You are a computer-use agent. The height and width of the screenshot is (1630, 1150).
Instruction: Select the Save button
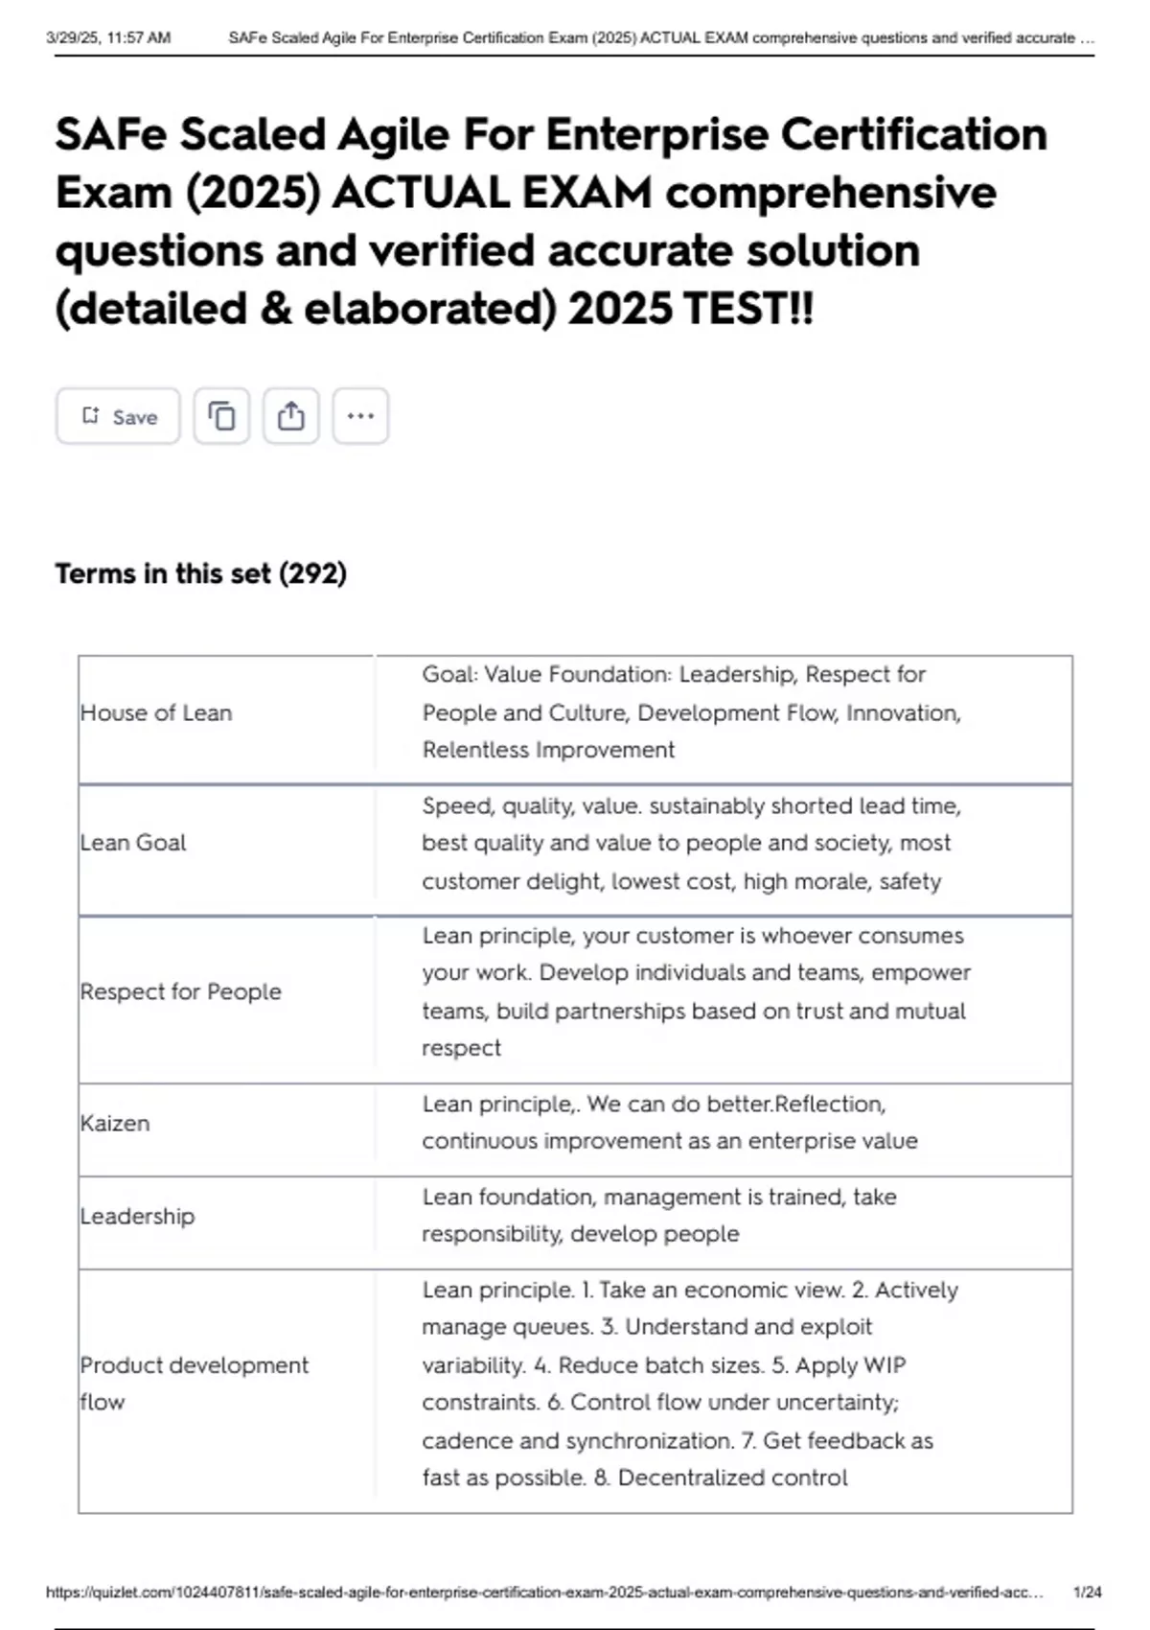click(x=117, y=416)
